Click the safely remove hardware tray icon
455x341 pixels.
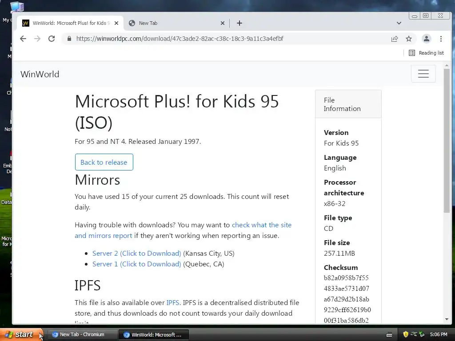(x=422, y=335)
